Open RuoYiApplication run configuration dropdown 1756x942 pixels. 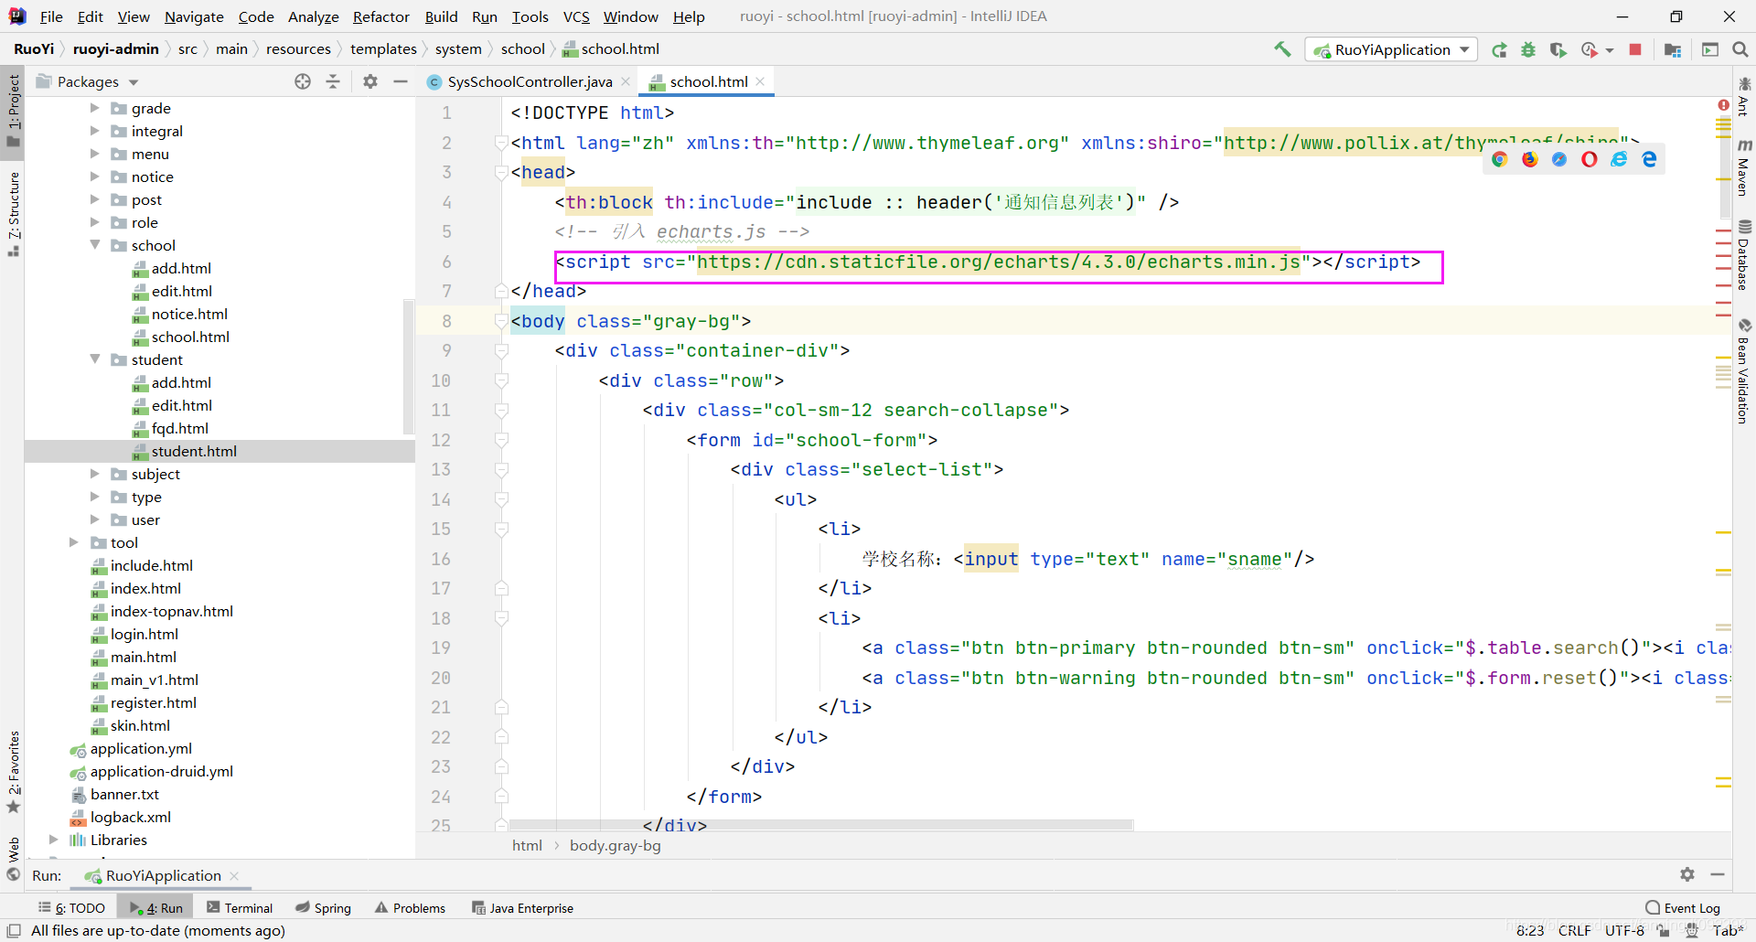(x=1391, y=50)
